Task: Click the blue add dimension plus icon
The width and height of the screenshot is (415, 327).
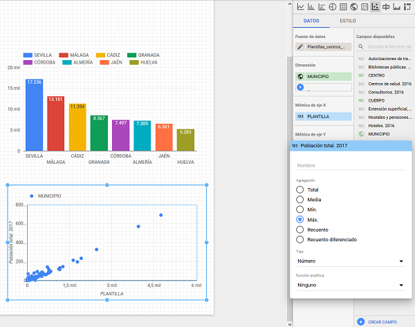Action: (300, 87)
